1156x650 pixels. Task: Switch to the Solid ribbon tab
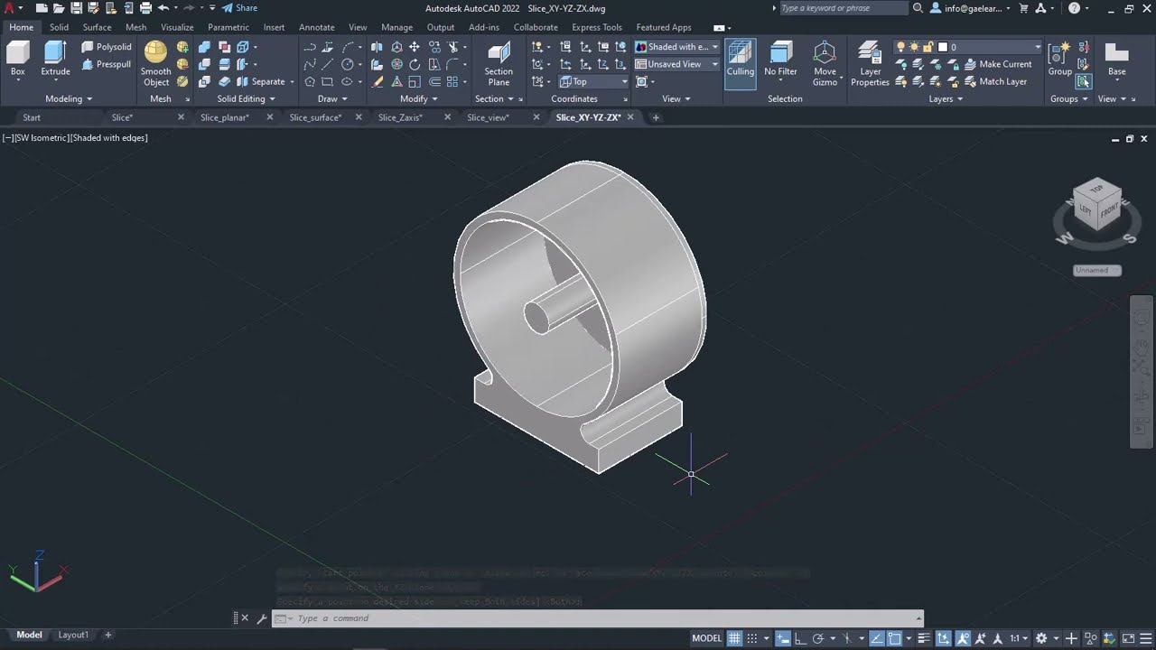(59, 27)
